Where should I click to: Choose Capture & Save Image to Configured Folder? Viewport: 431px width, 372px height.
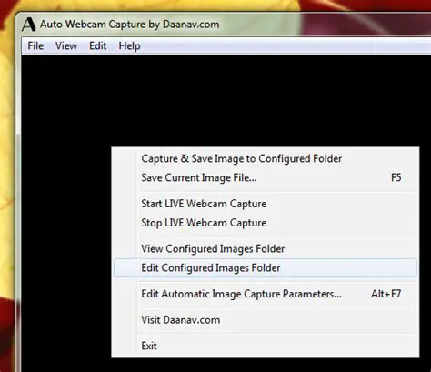(x=266, y=158)
